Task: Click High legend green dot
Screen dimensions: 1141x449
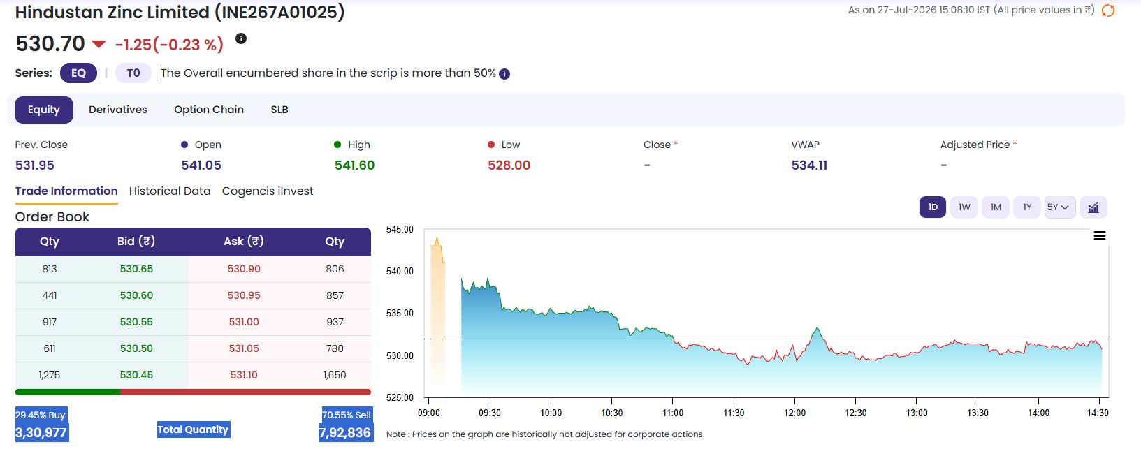Action: (x=337, y=145)
